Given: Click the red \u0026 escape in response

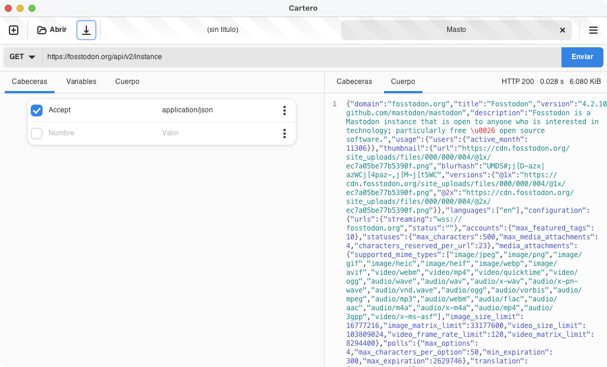Looking at the screenshot, I should click(x=483, y=131).
